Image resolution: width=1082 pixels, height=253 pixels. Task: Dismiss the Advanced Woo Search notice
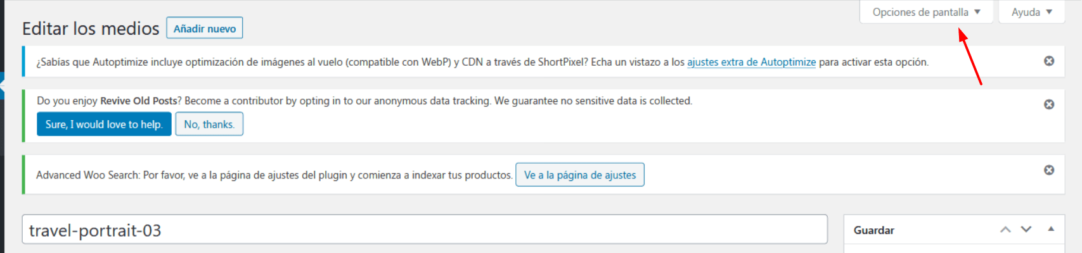click(x=1049, y=170)
